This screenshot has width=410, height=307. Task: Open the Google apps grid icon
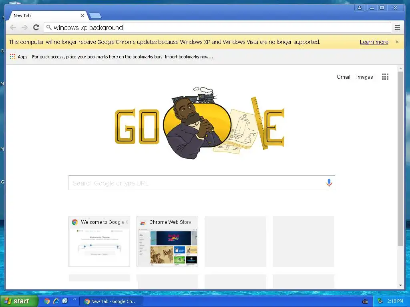385,77
